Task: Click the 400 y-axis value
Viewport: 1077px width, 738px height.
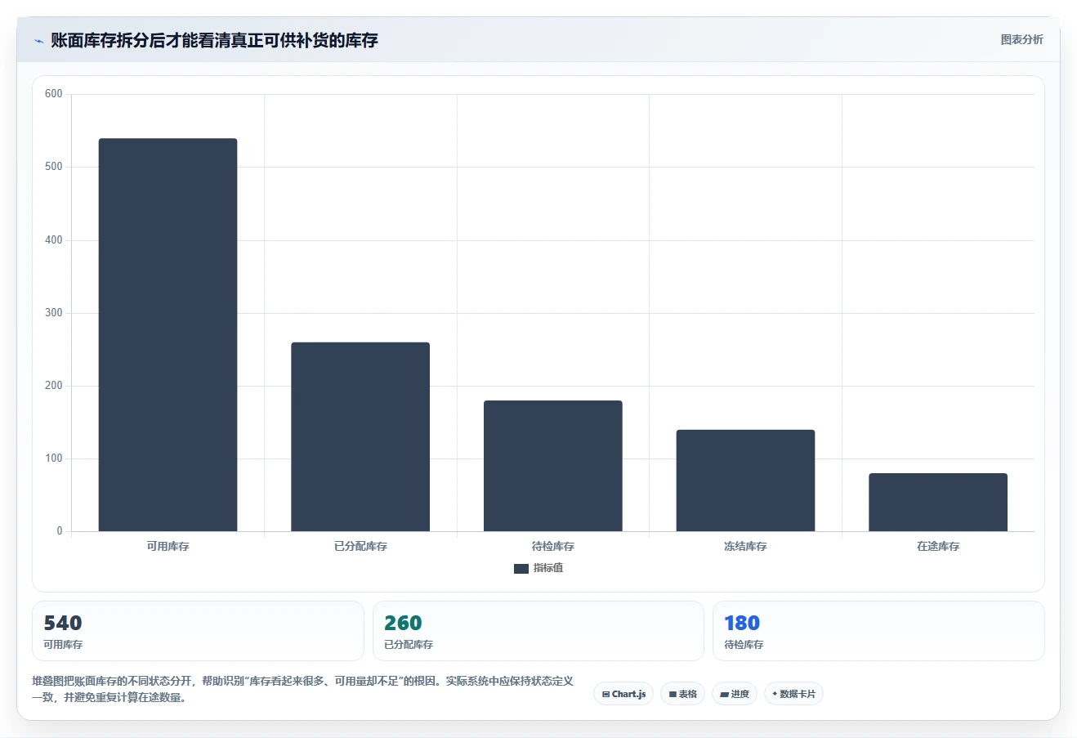Action: pyautogui.click(x=54, y=240)
